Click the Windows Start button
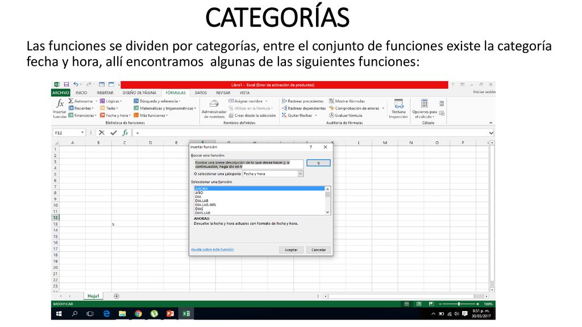The height and width of the screenshot is (327, 582). 59,313
